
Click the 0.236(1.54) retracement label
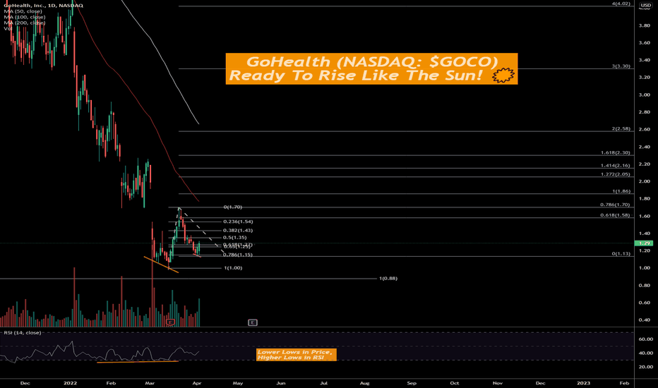(x=238, y=222)
